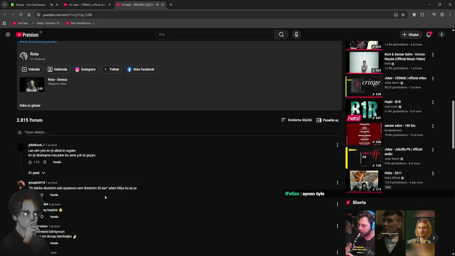The width and height of the screenshot is (455, 256).
Task: Open Rota's Videolar page
Action: pos(31,69)
